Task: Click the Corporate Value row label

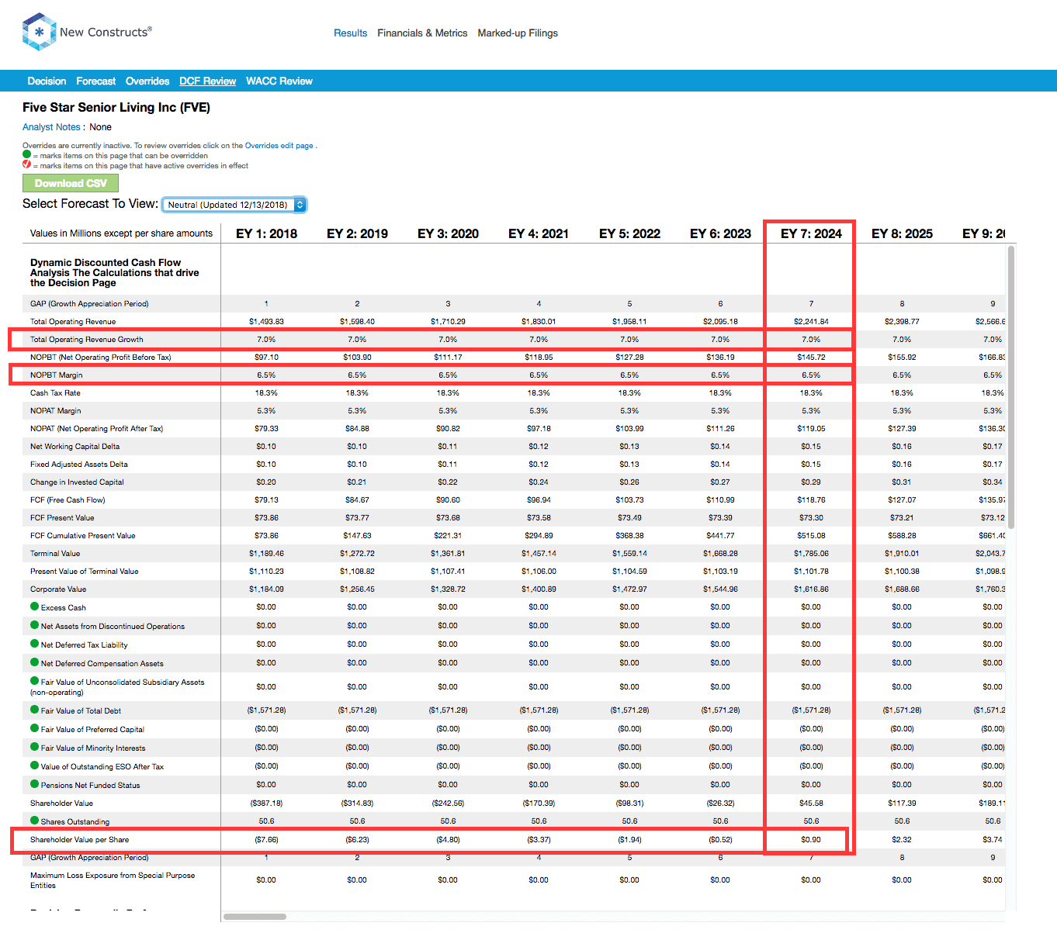Action: (58, 589)
